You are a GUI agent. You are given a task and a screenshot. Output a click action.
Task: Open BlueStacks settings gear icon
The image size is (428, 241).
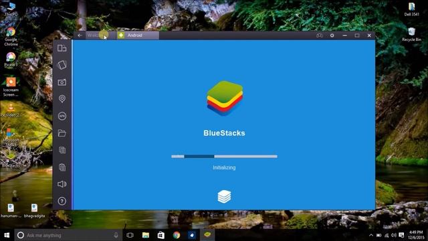pyautogui.click(x=332, y=35)
